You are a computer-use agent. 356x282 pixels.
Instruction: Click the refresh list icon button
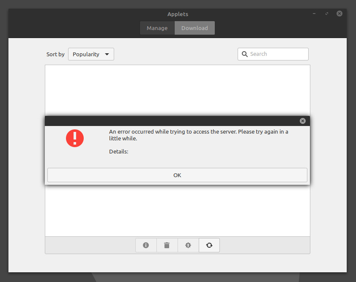tap(209, 245)
